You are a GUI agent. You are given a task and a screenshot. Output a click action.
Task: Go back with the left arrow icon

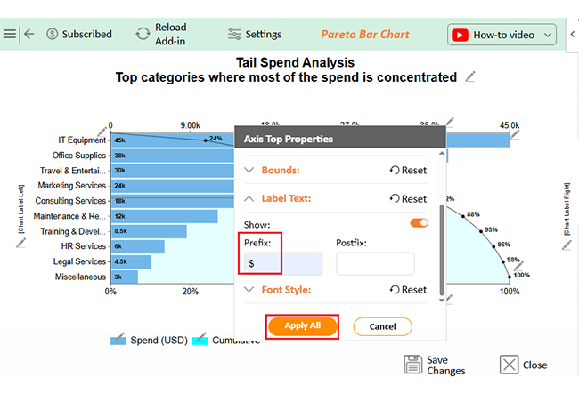coord(29,34)
